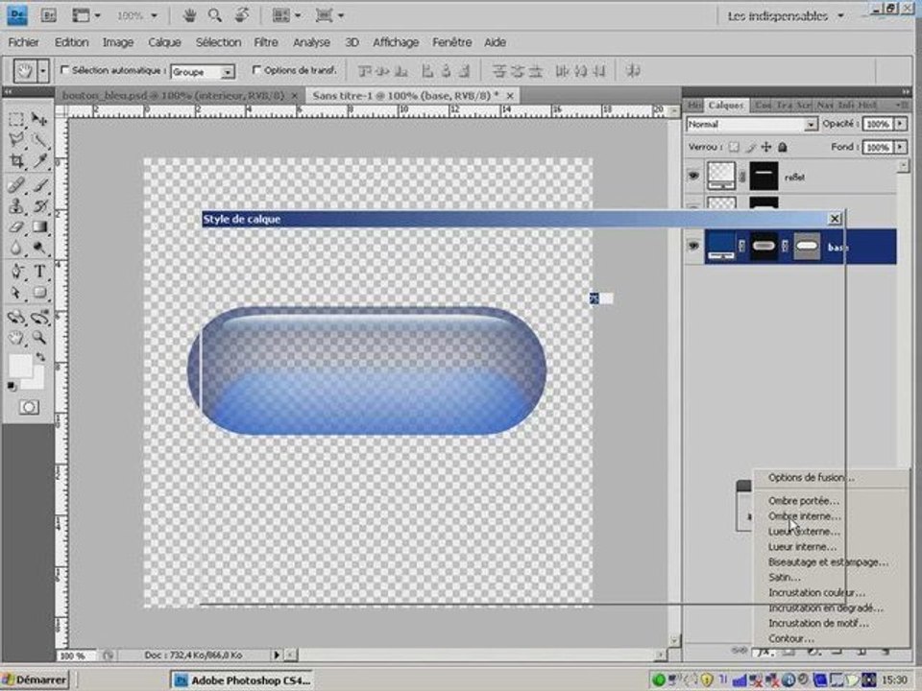The height and width of the screenshot is (691, 922).
Task: Select the Gradient tool
Action: pyautogui.click(x=39, y=226)
